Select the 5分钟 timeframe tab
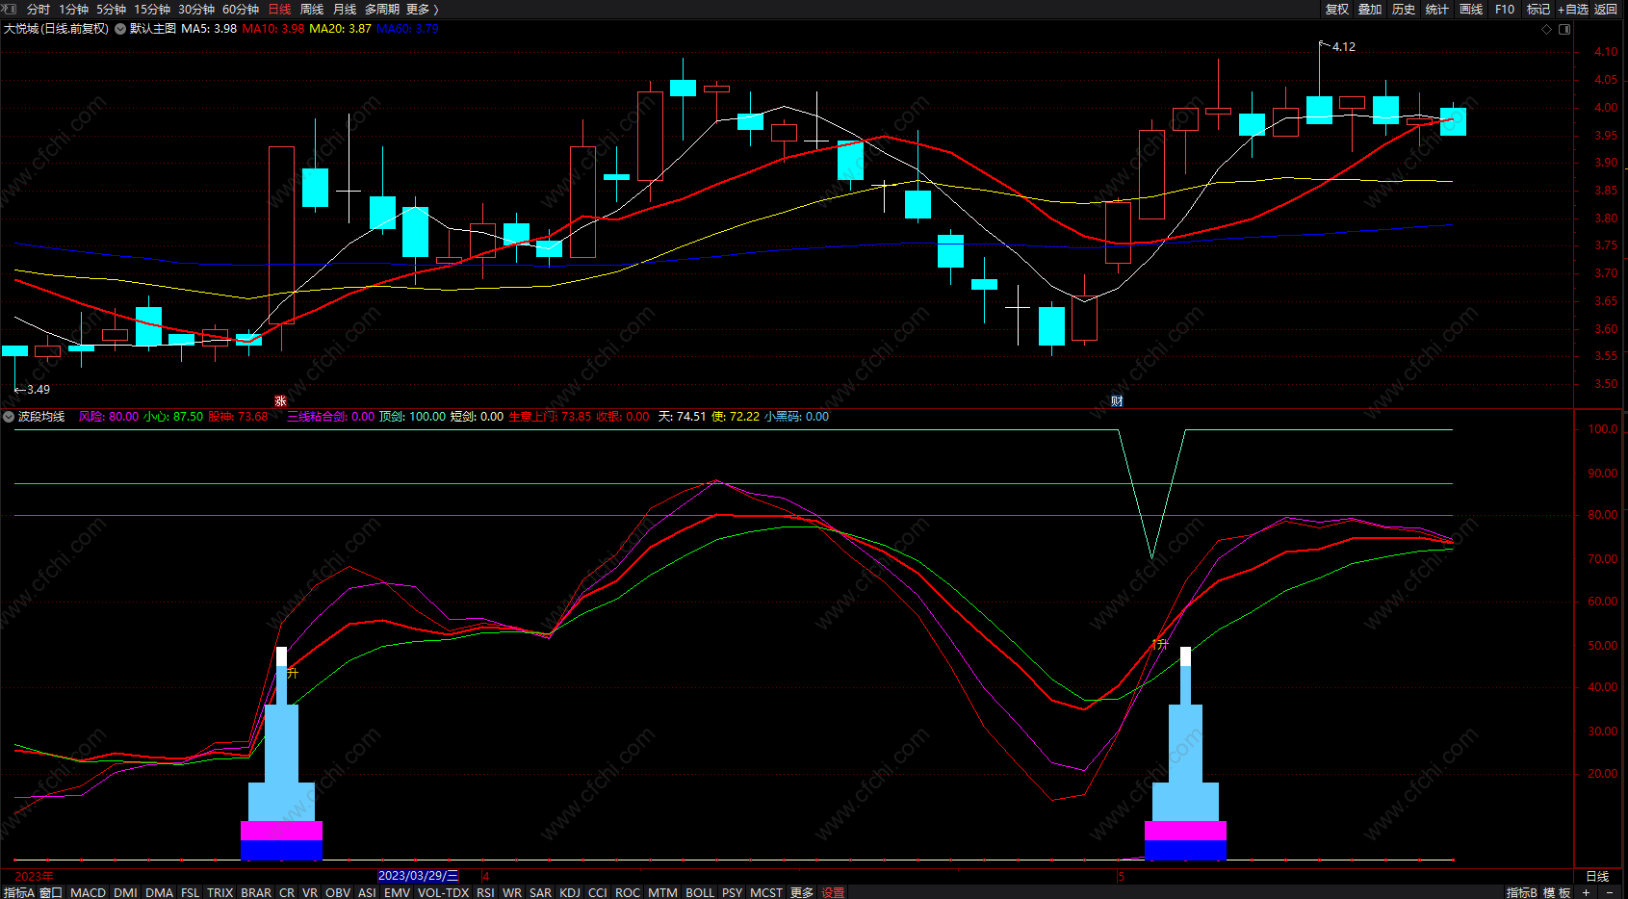Image resolution: width=1628 pixels, height=899 pixels. pos(112,9)
